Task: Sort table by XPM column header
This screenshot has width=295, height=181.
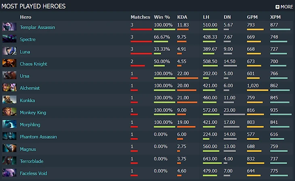Action: [275, 17]
